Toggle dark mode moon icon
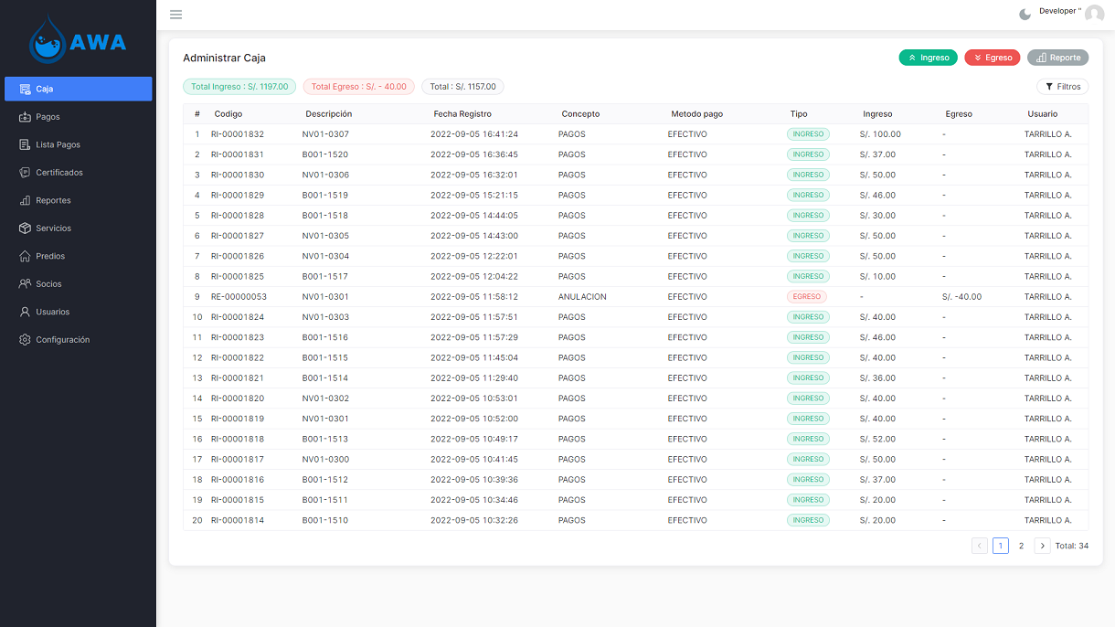 coord(1025,15)
